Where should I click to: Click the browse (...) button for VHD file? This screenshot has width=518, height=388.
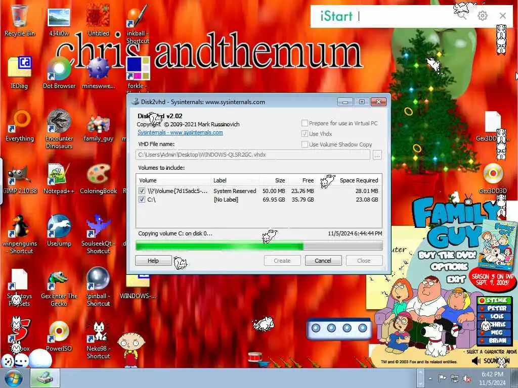point(377,155)
